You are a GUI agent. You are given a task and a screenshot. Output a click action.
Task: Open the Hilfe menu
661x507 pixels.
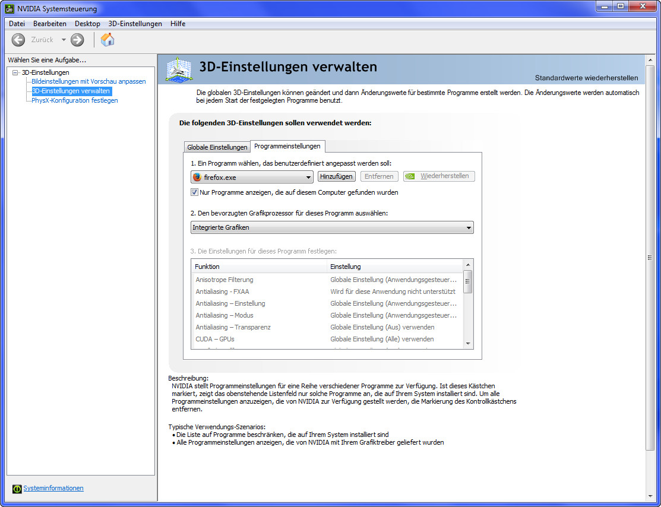[x=178, y=24]
